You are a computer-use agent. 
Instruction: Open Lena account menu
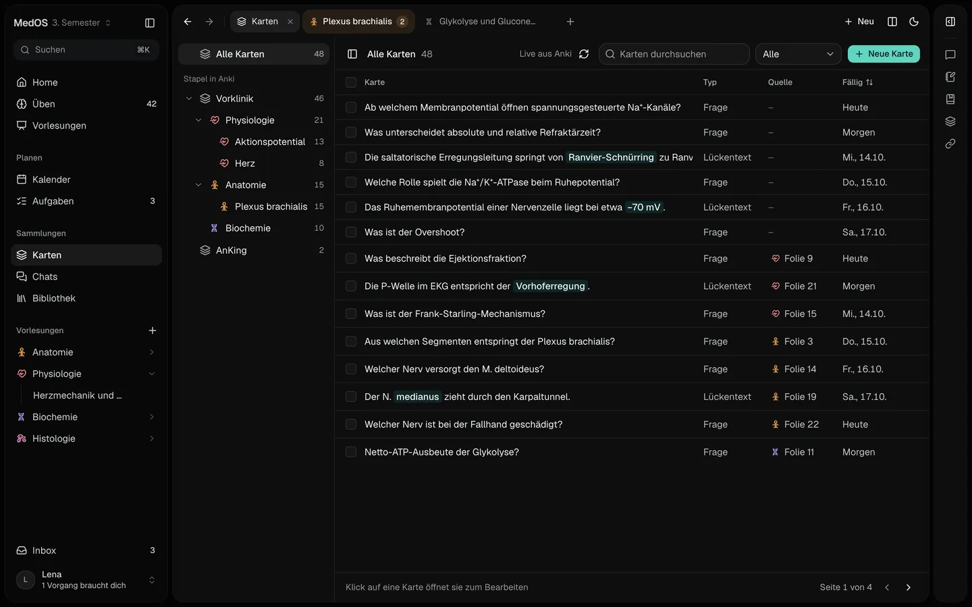[86, 580]
